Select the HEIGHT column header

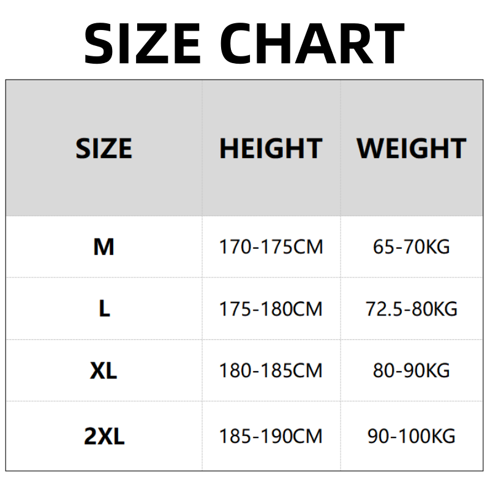[x=271, y=149]
